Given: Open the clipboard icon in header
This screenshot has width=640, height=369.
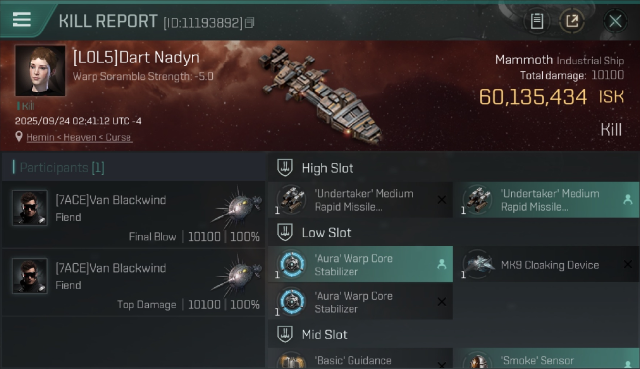Looking at the screenshot, I should 537,21.
